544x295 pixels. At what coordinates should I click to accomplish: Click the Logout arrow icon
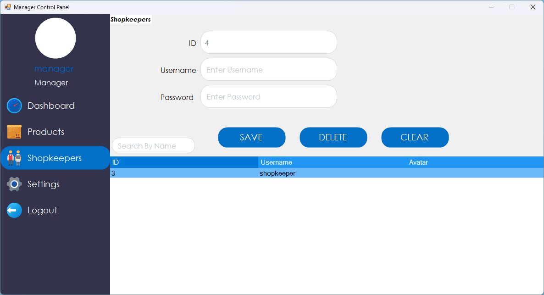14,210
